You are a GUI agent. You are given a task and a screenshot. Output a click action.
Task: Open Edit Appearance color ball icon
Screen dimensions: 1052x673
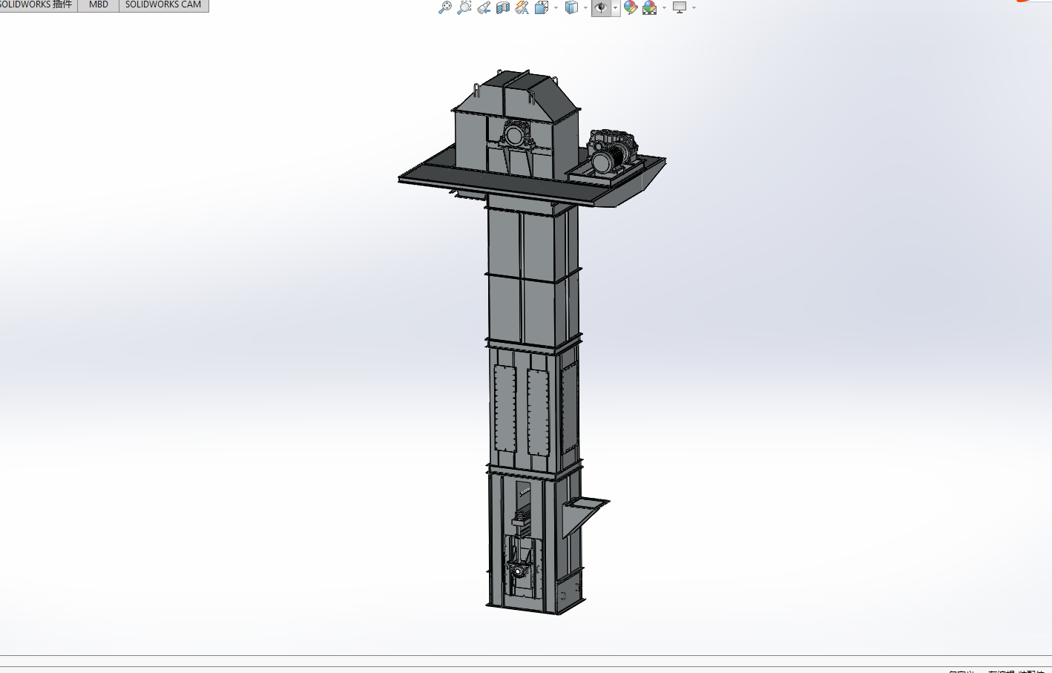click(x=631, y=7)
